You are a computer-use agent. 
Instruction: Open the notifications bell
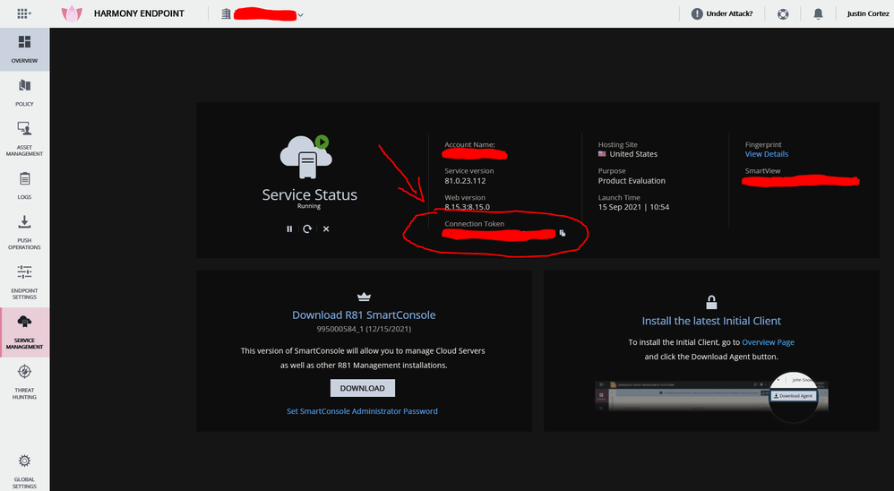click(x=818, y=13)
